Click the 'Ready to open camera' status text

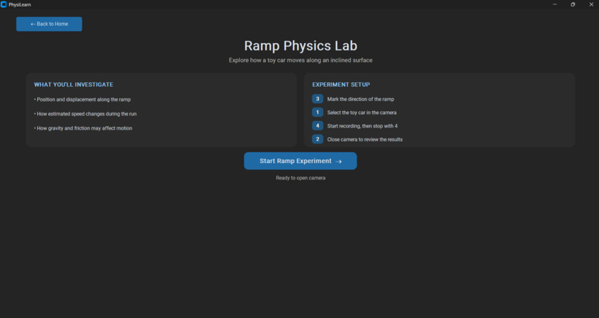pos(301,178)
